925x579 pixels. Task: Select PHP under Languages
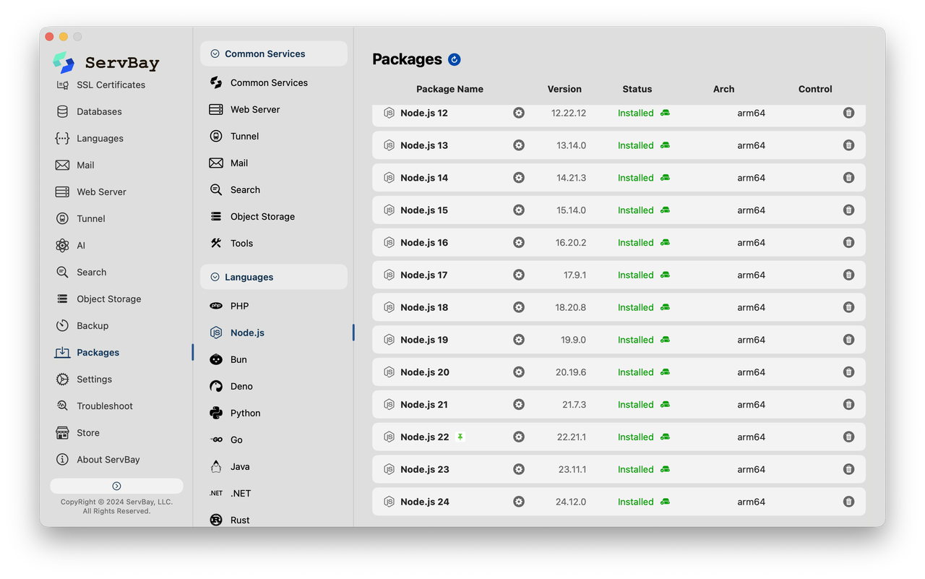point(239,306)
